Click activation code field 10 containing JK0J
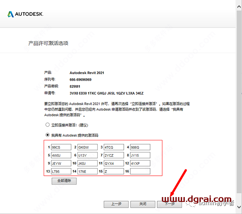 point(88,163)
